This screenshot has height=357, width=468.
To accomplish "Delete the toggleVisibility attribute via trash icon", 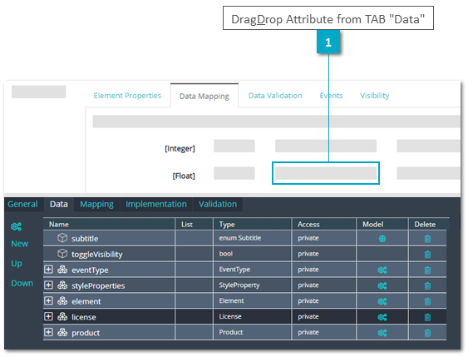I will tap(427, 255).
